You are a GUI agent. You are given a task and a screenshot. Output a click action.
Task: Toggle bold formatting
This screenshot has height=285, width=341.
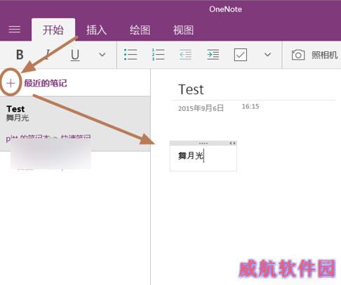click(20, 55)
